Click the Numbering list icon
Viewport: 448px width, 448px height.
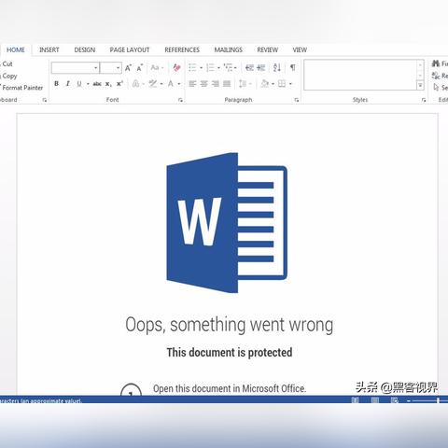tap(210, 67)
